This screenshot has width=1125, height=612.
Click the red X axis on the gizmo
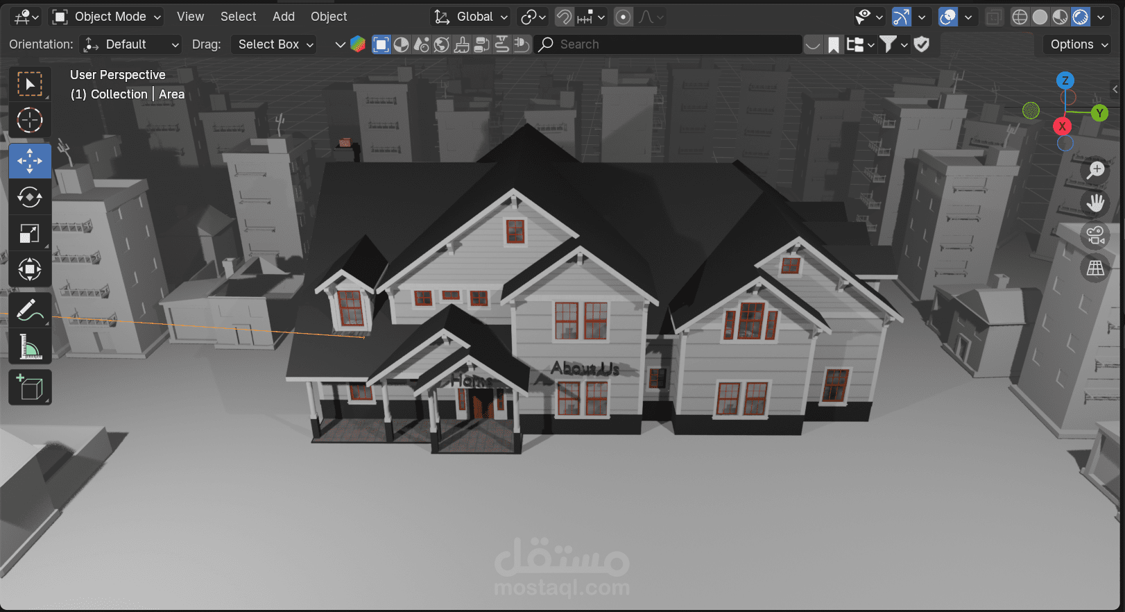tap(1062, 126)
